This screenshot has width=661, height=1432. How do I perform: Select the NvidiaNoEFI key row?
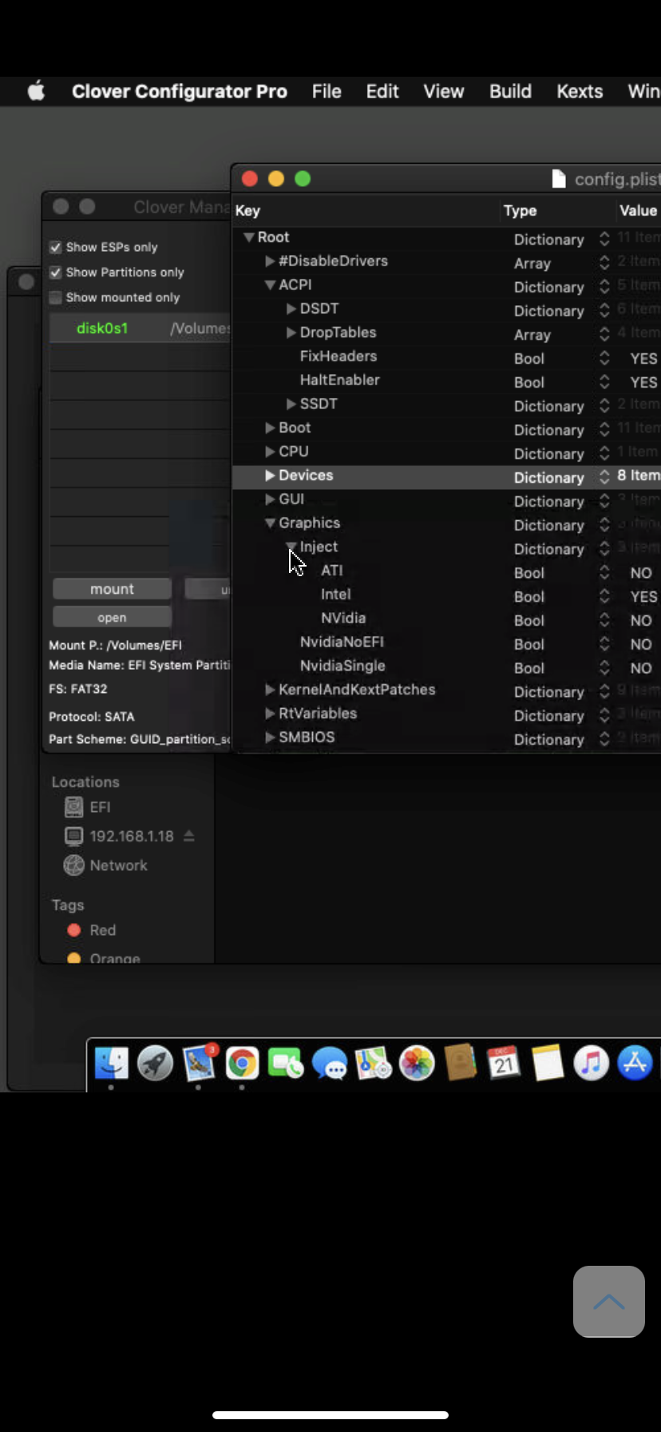tap(342, 642)
